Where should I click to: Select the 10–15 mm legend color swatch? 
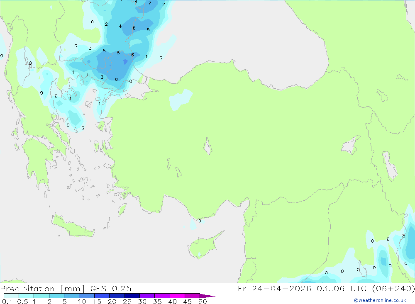(x=87, y=296)
